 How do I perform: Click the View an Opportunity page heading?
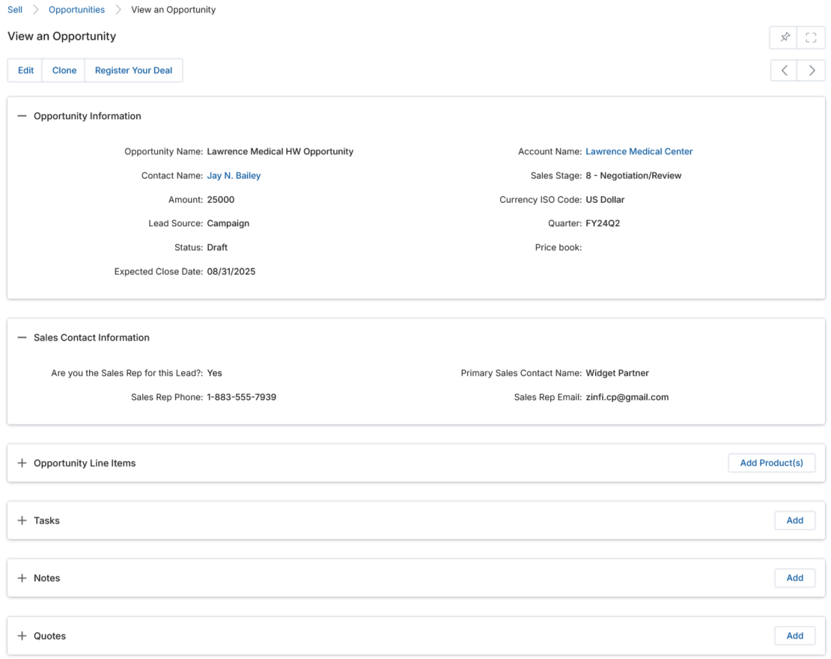pyautogui.click(x=61, y=36)
